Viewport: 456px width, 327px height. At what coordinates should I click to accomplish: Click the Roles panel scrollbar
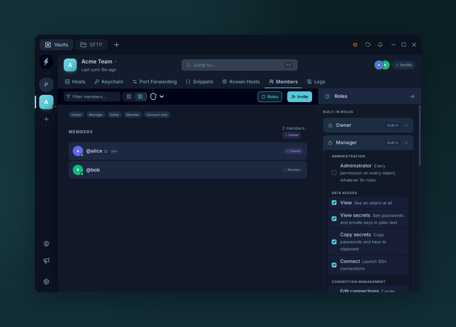tap(420, 136)
